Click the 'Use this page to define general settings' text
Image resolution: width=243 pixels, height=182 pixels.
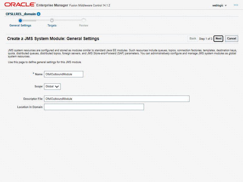pos(45,62)
